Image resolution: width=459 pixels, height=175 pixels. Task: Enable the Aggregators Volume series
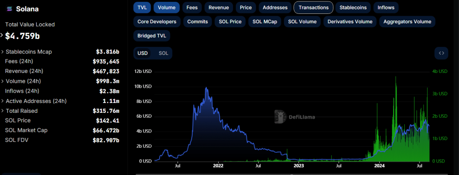point(407,21)
